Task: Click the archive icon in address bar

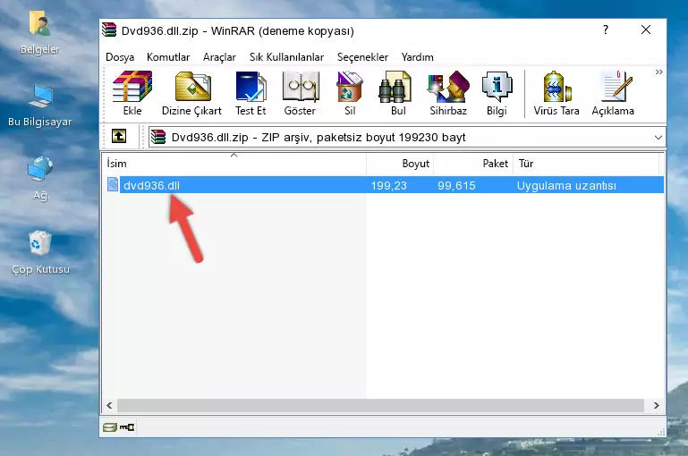Action: pos(158,137)
